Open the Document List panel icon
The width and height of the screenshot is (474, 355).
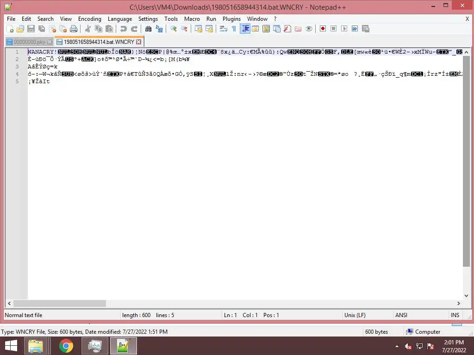pyautogui.click(x=277, y=29)
